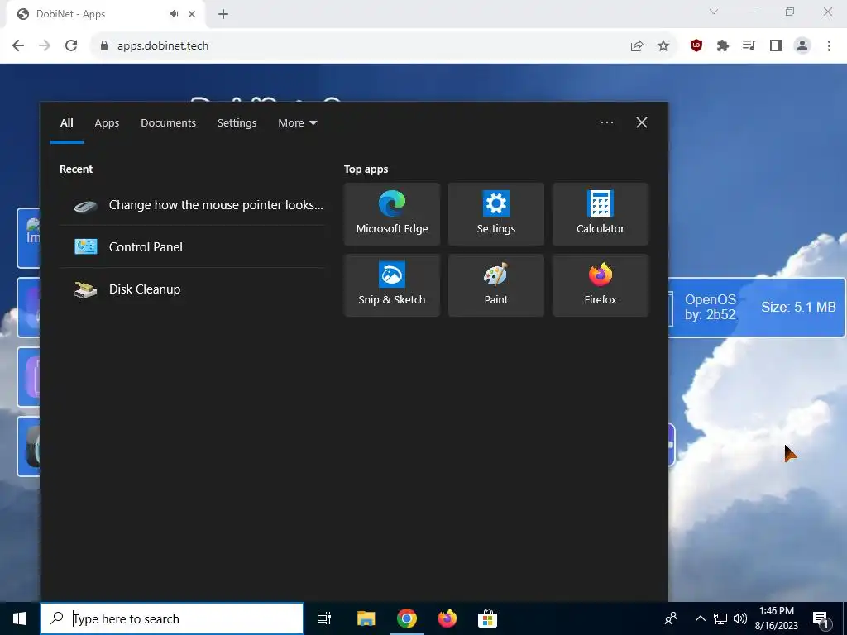The height and width of the screenshot is (635, 847).
Task: Open the volume control in system tray
Action: pos(740,618)
